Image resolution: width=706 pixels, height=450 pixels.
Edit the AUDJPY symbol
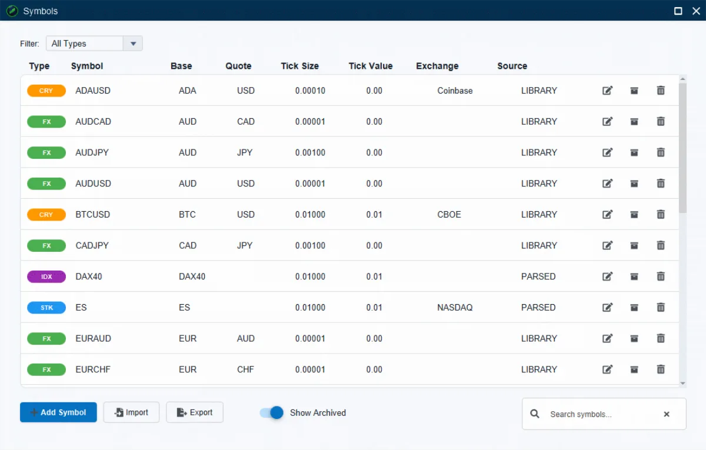(x=608, y=152)
